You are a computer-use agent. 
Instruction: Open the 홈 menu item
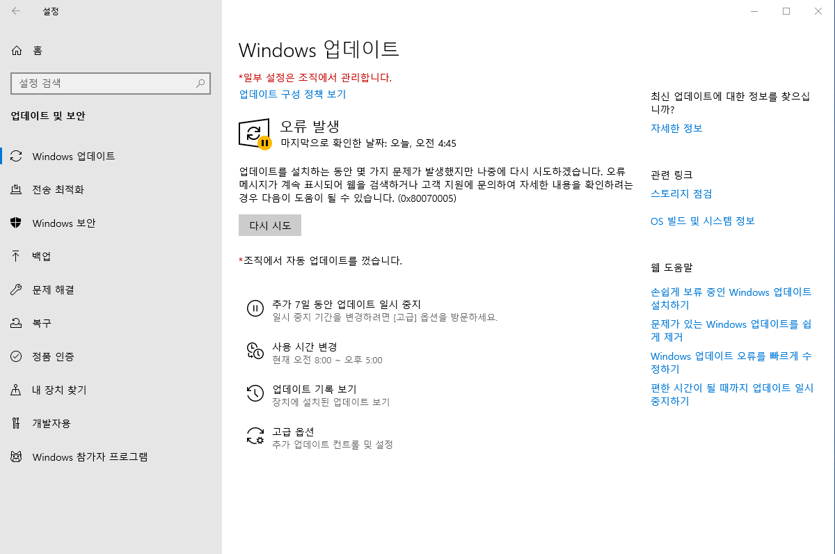tap(38, 50)
